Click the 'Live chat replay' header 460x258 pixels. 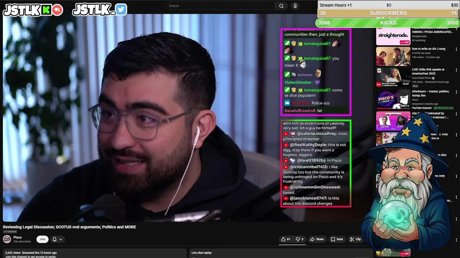click(202, 253)
